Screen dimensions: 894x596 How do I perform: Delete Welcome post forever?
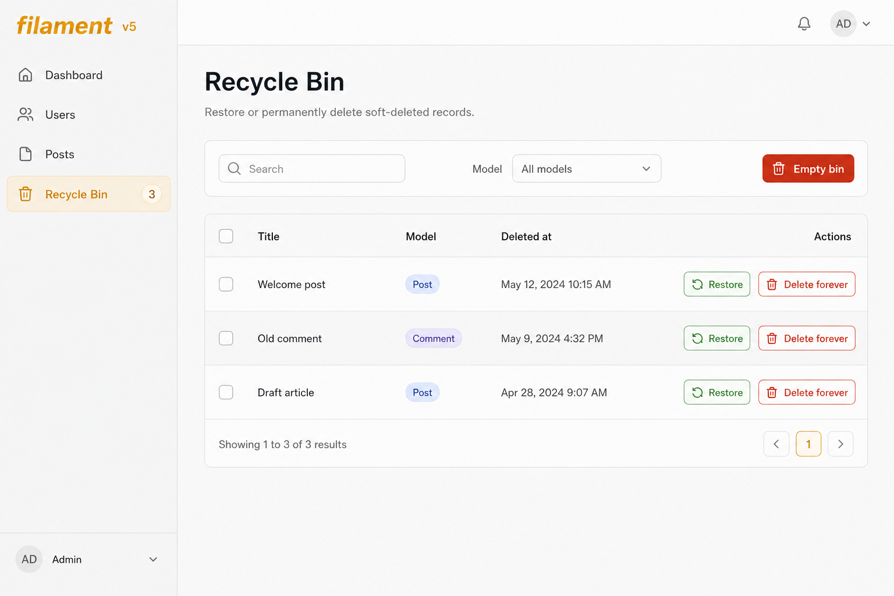tap(807, 284)
